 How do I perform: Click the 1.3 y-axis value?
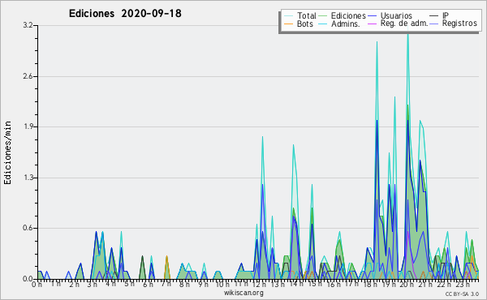pyautogui.click(x=28, y=178)
